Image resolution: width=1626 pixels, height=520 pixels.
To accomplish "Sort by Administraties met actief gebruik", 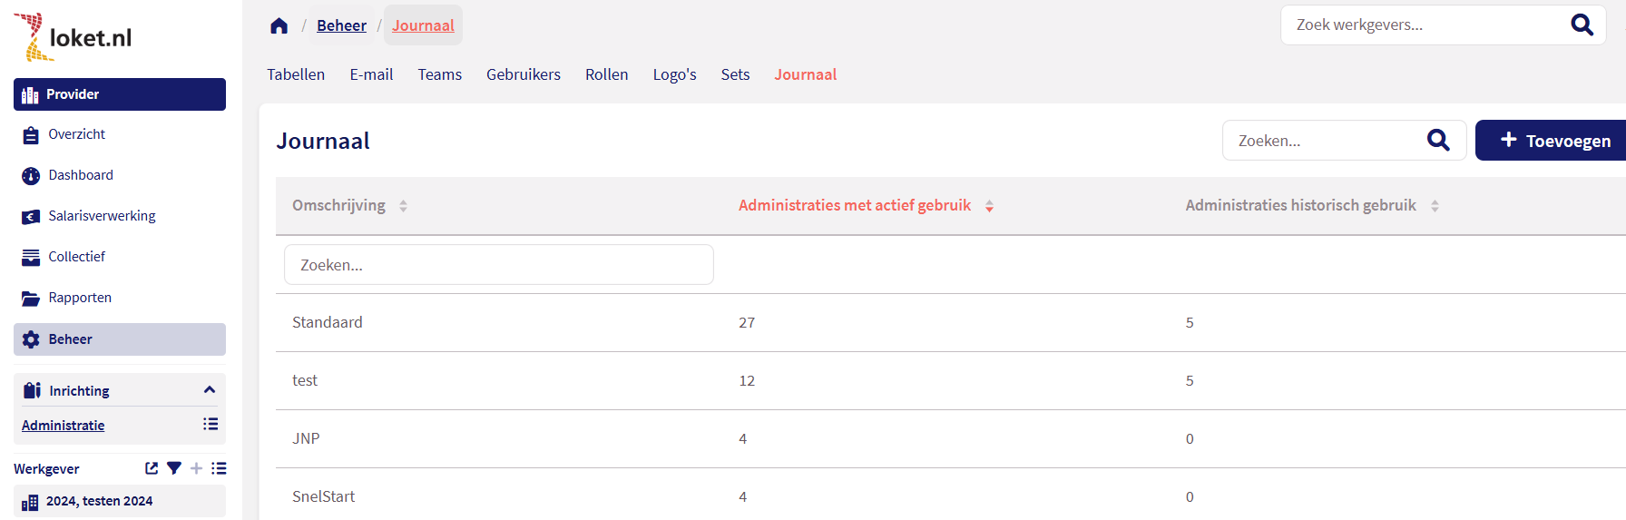I will tap(989, 206).
